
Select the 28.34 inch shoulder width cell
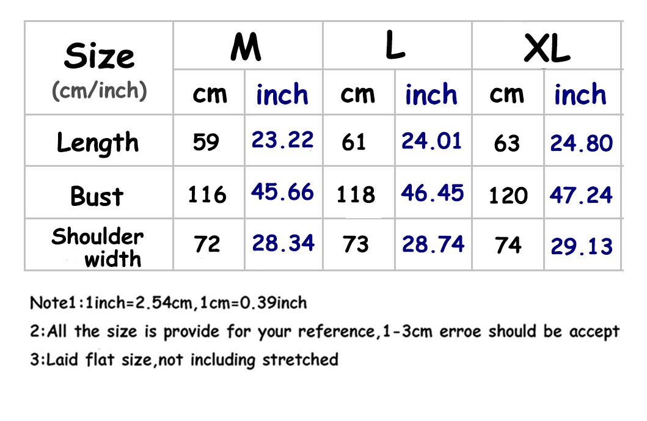tap(283, 243)
